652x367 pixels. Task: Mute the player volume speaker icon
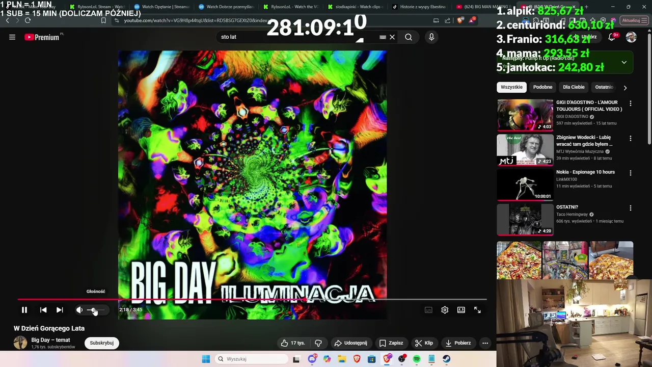79,310
